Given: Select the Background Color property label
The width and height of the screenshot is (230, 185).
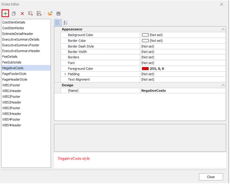Looking at the screenshot, I should [x=80, y=35].
